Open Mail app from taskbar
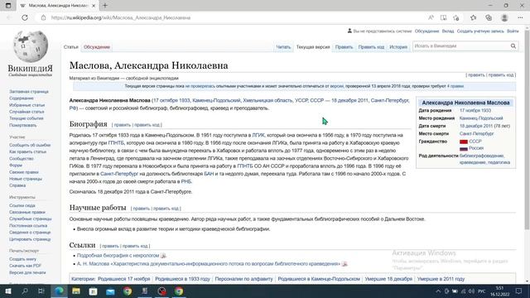The height and width of the screenshot is (298, 530). point(110,291)
